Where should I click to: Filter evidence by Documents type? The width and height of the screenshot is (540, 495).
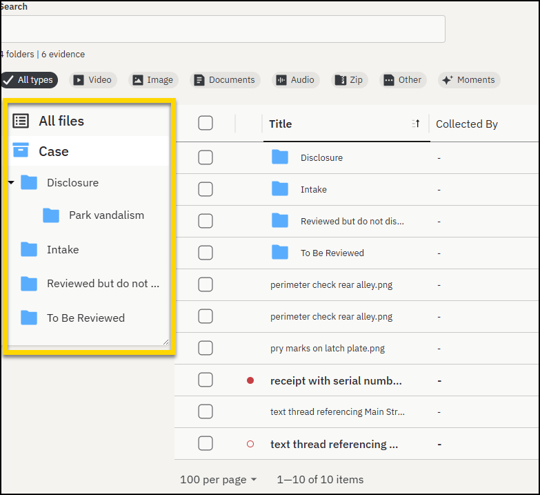click(x=225, y=80)
